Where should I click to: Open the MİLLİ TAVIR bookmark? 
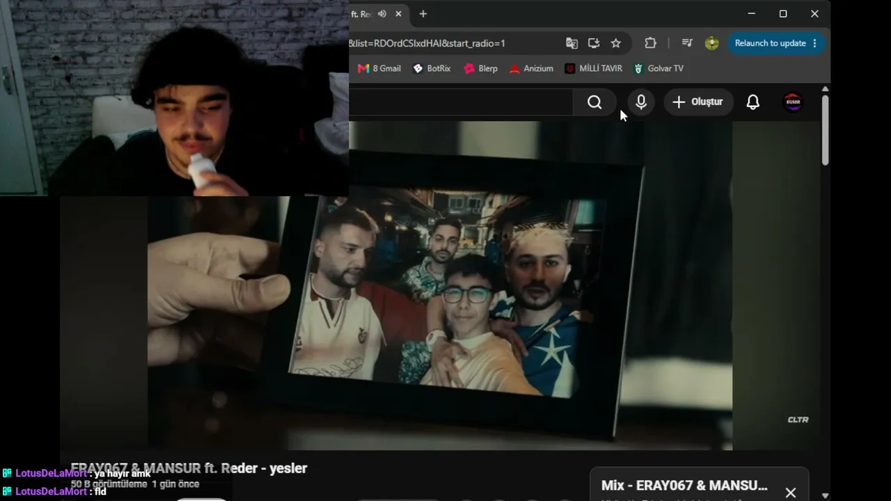pos(594,68)
